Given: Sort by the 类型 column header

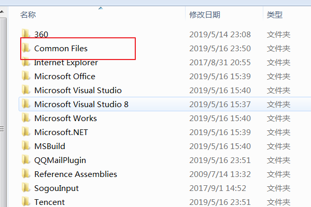Looking at the screenshot, I should (x=275, y=16).
